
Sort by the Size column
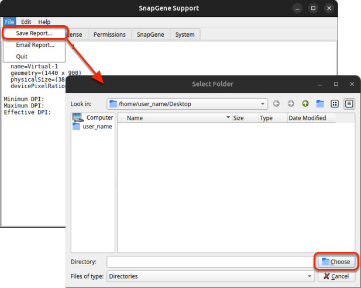(x=245, y=118)
